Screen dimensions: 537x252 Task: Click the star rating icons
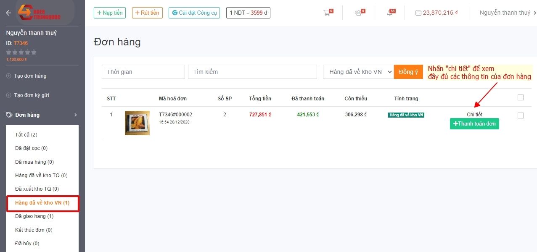tap(21, 52)
